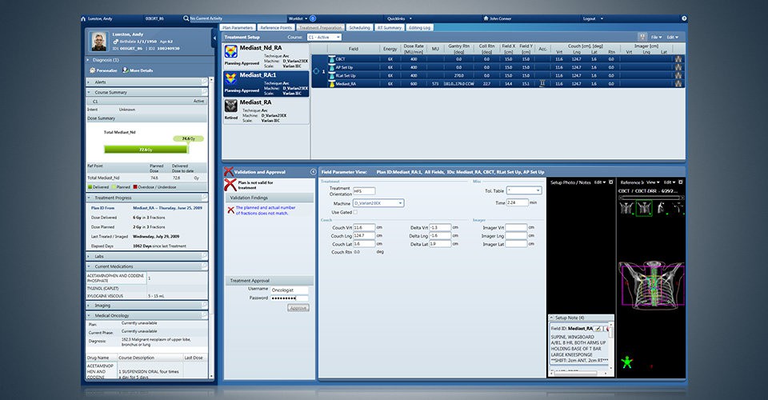The width and height of the screenshot is (768, 400).
Task: Expand the Labs section
Action: pos(89,257)
